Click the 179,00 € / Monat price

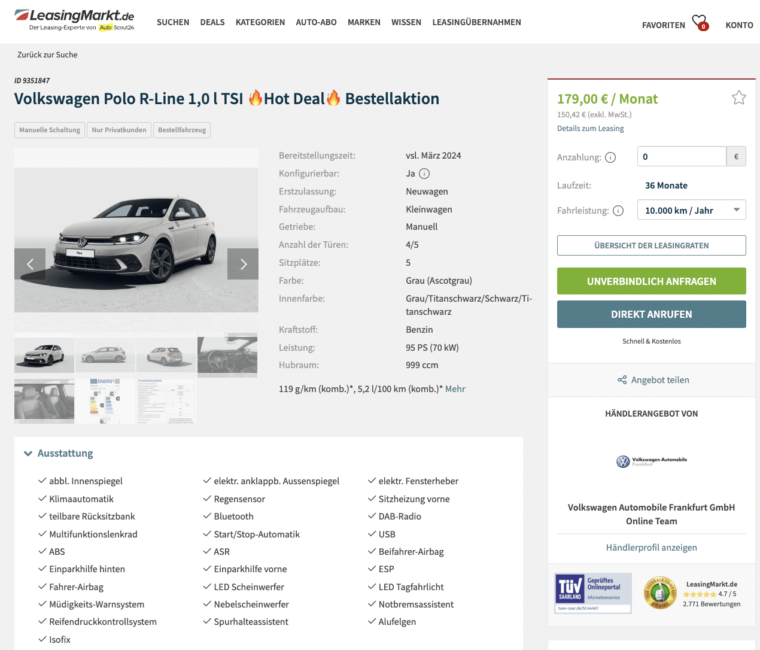607,99
